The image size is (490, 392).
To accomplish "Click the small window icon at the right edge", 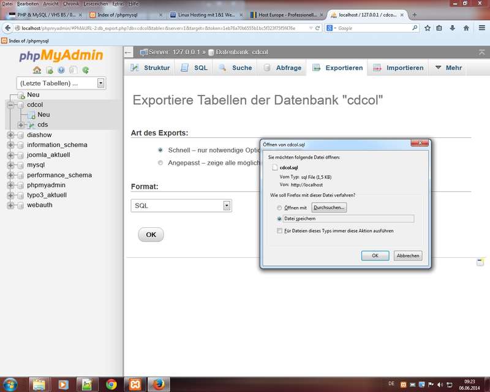I will point(480,262).
